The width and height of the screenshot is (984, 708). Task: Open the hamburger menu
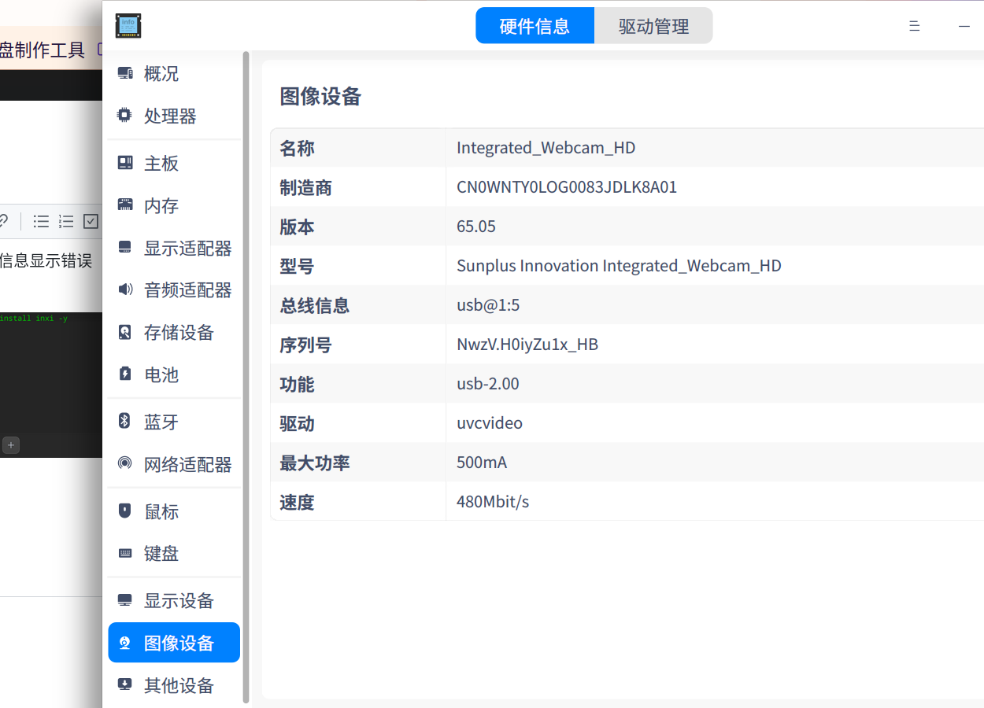click(x=914, y=25)
